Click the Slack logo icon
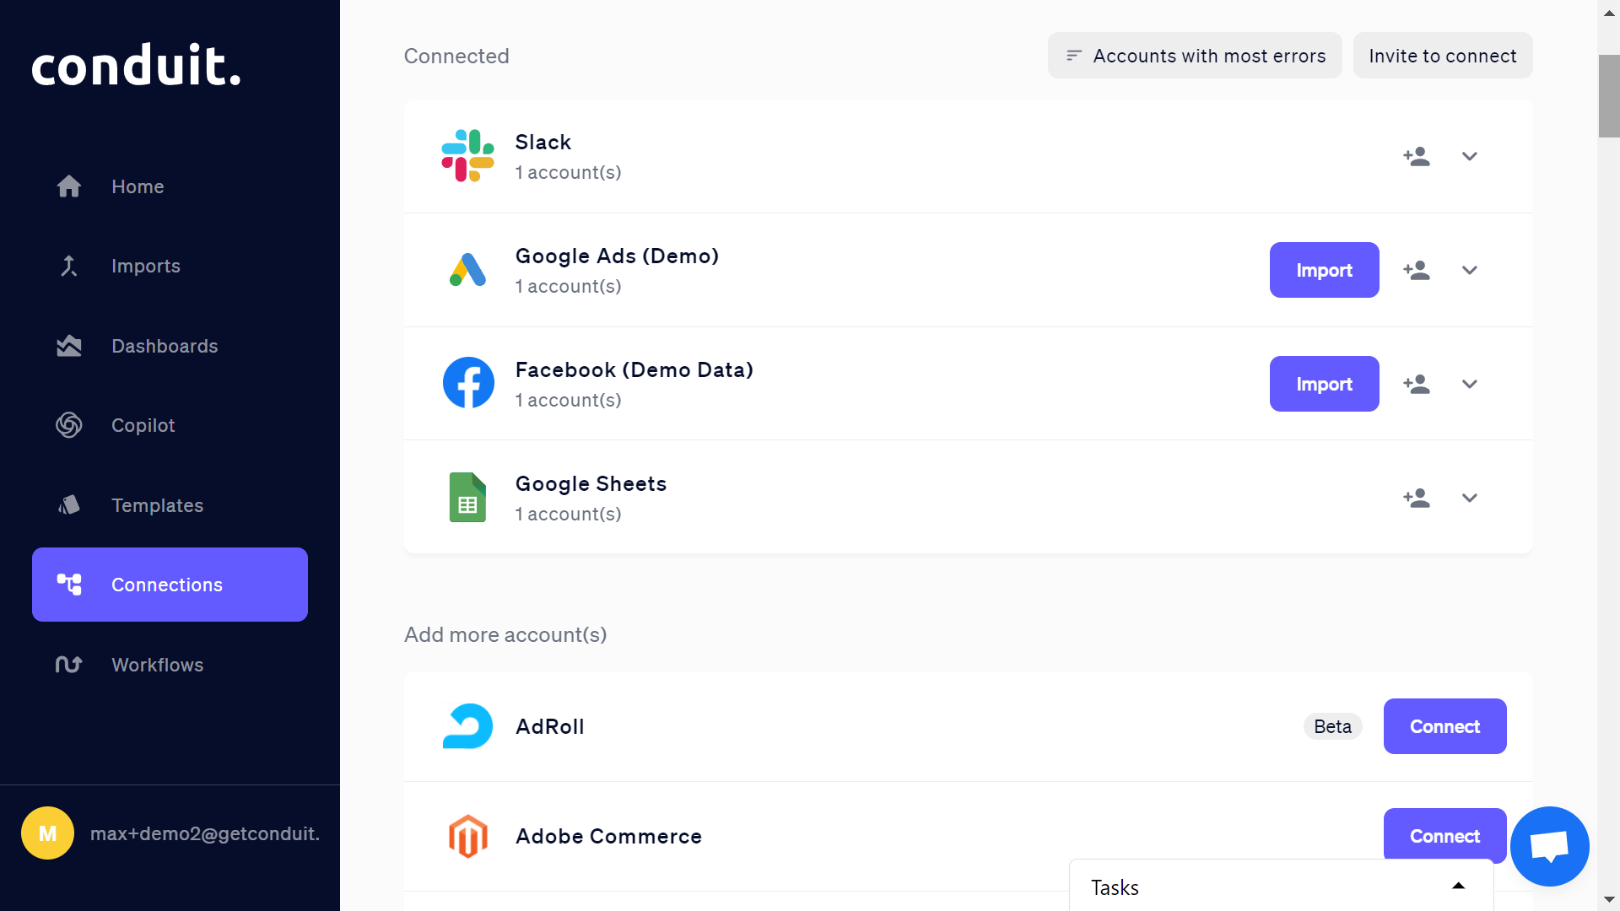Image resolution: width=1620 pixels, height=911 pixels. 467,156
